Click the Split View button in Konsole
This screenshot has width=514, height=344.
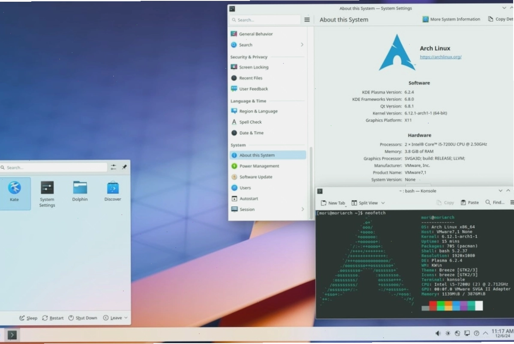[364, 203]
